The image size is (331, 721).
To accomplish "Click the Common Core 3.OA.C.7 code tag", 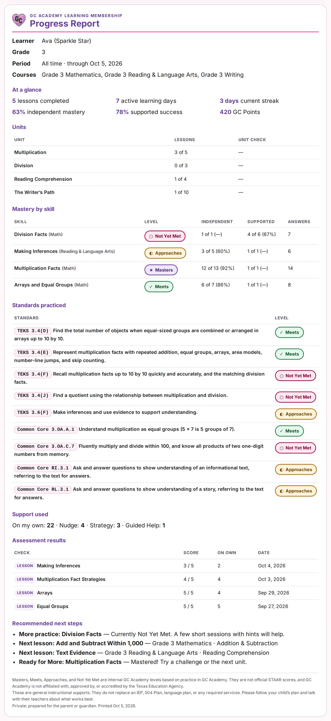I will pyautogui.click(x=46, y=446).
